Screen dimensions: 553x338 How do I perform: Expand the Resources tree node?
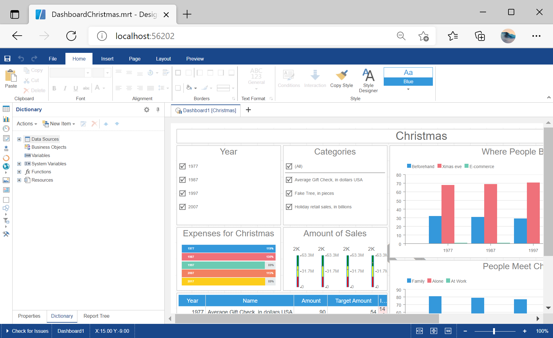(19, 180)
